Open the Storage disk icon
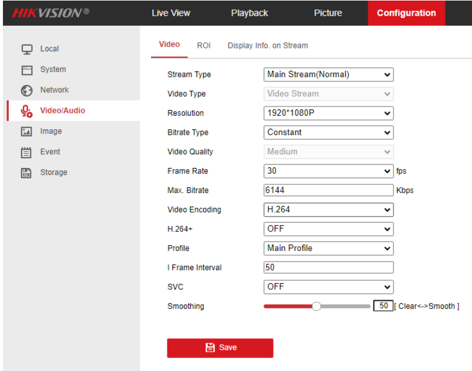472x371 pixels. 26,172
